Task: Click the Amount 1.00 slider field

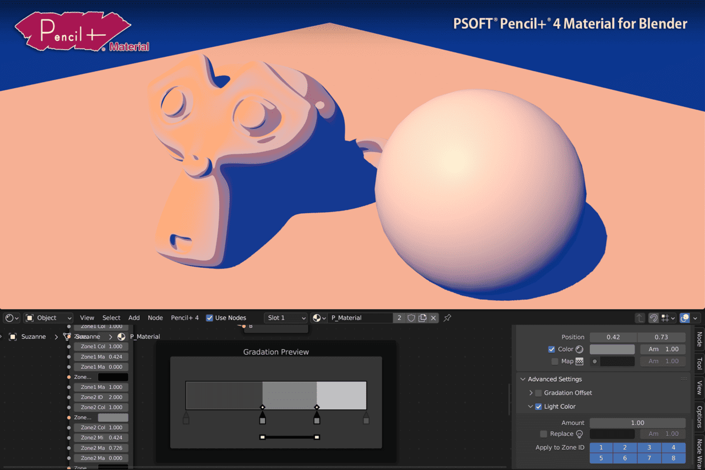Action: click(637, 423)
